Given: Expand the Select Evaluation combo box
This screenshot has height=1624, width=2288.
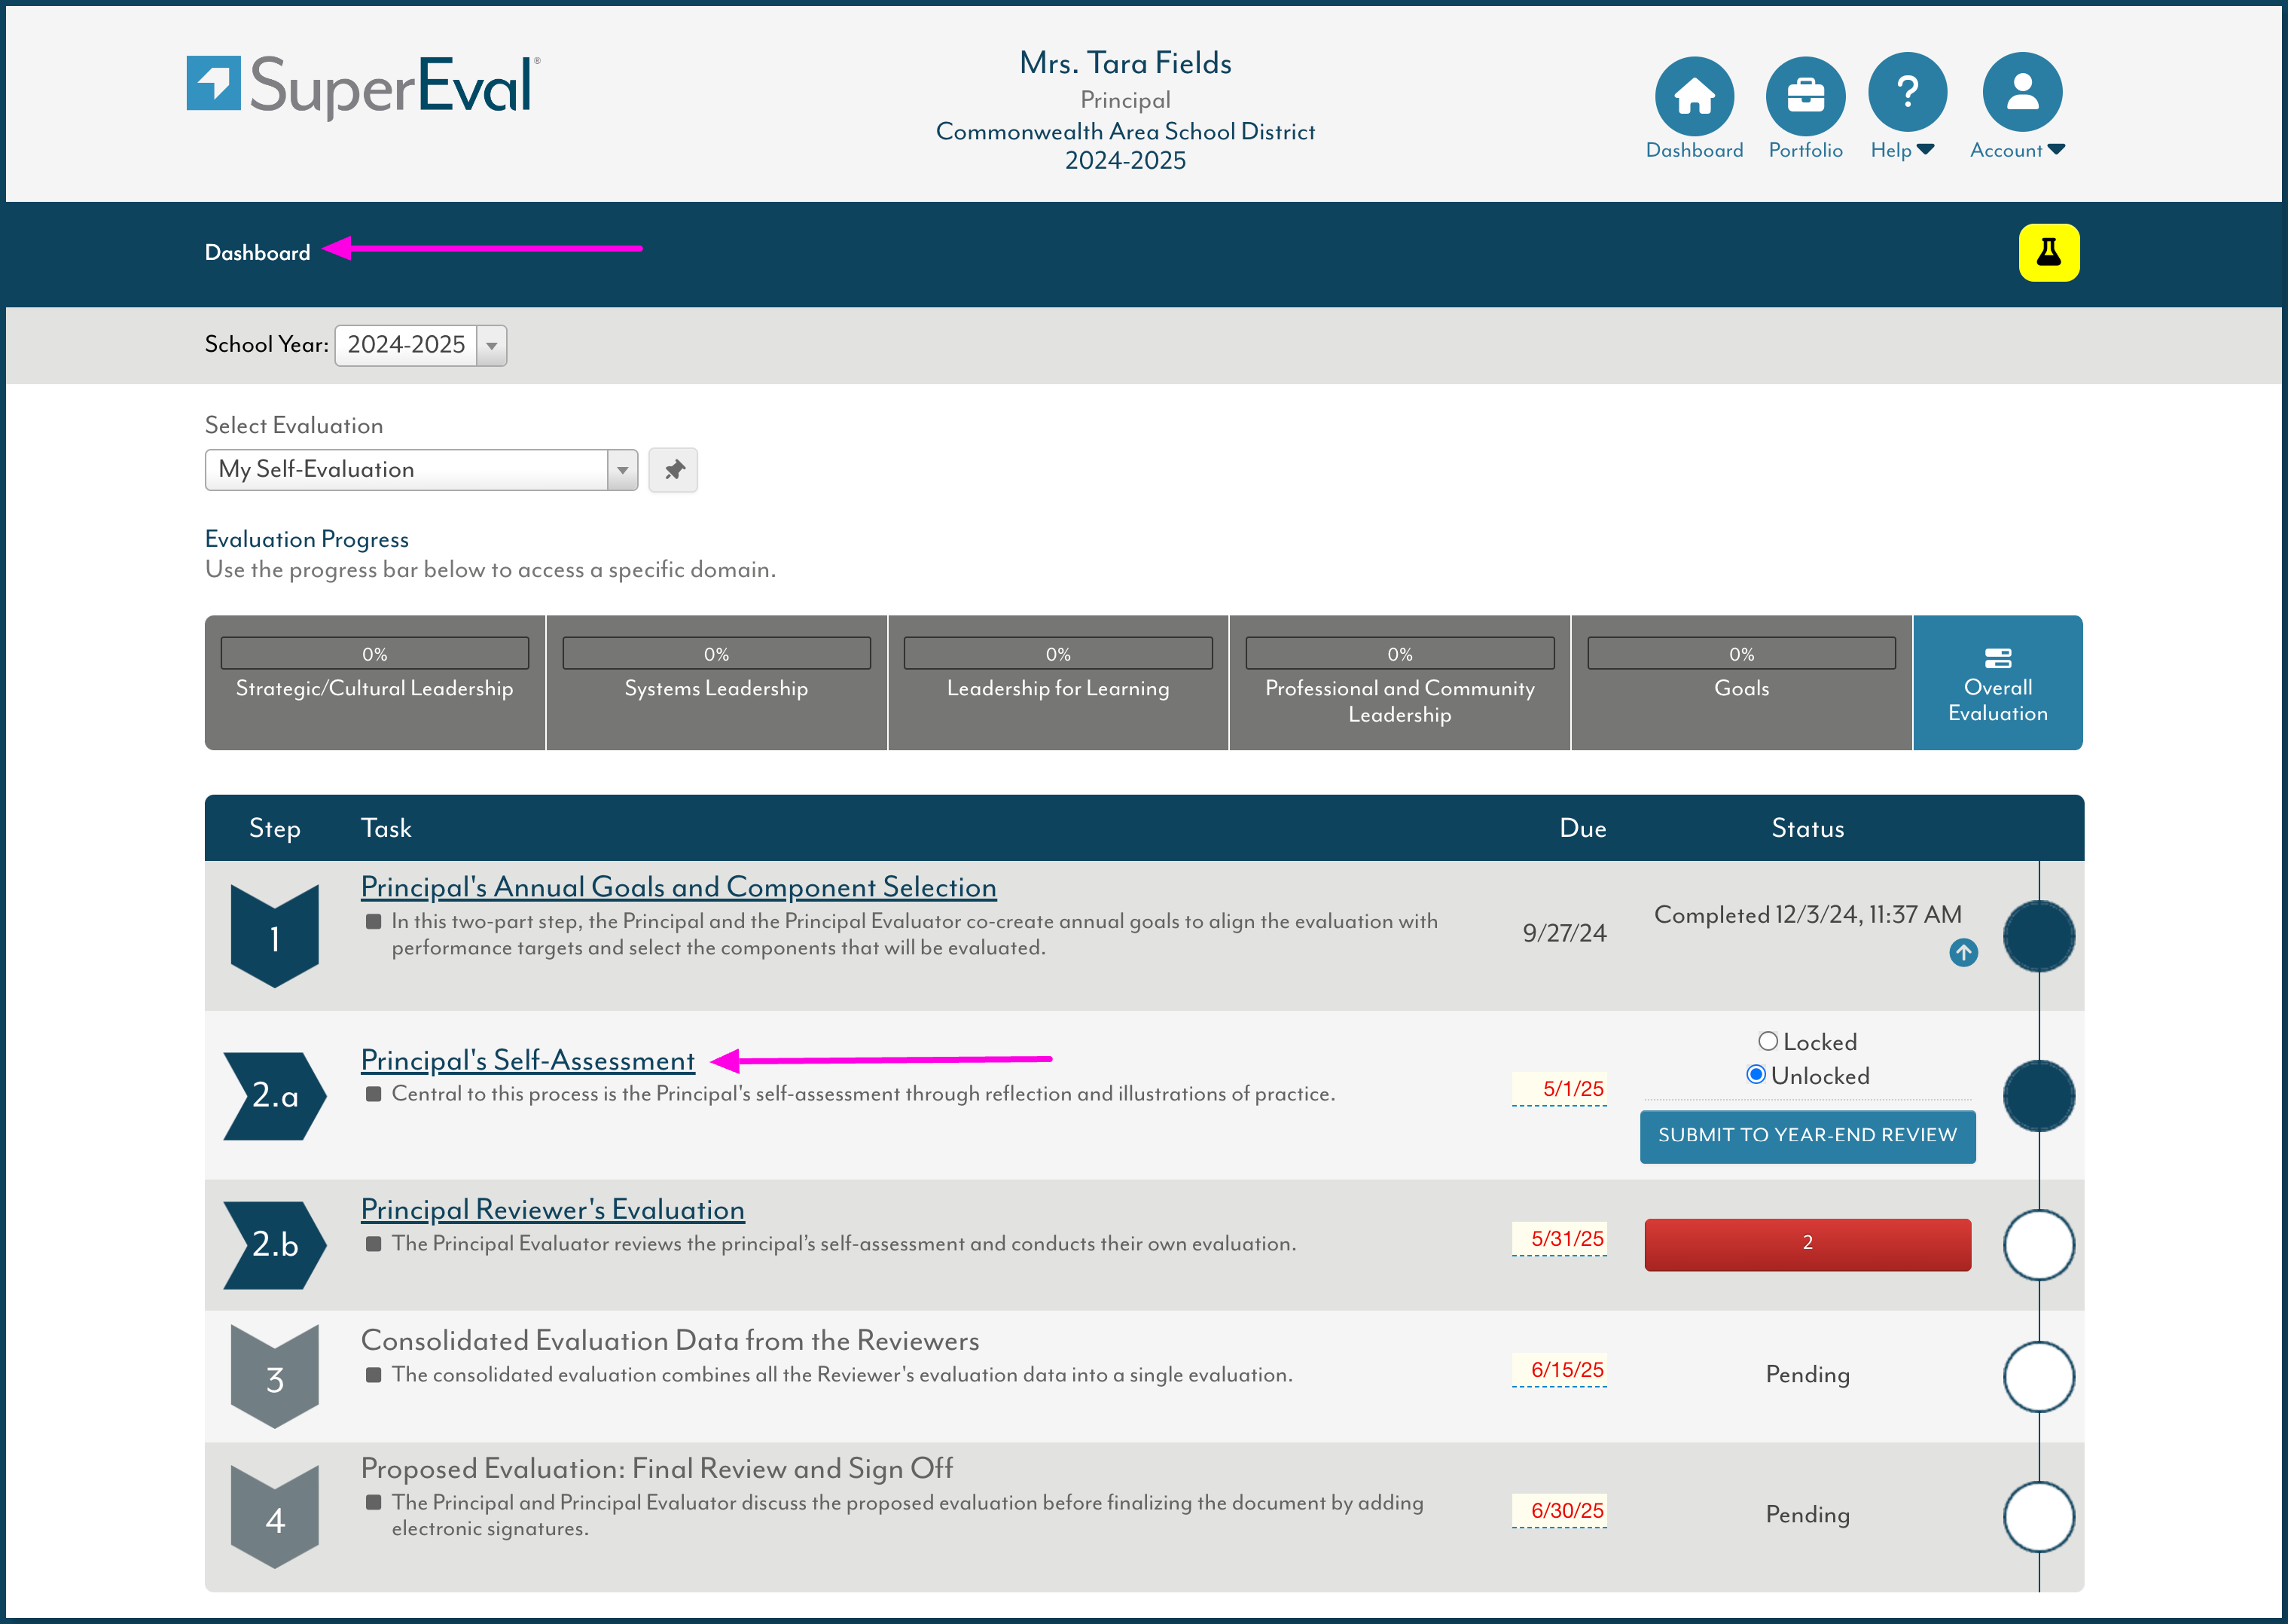Looking at the screenshot, I should click(421, 470).
